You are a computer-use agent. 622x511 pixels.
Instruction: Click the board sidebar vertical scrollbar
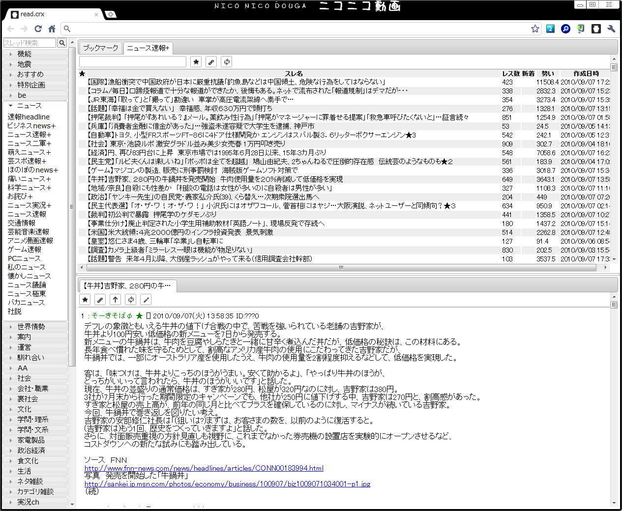pos(72,206)
